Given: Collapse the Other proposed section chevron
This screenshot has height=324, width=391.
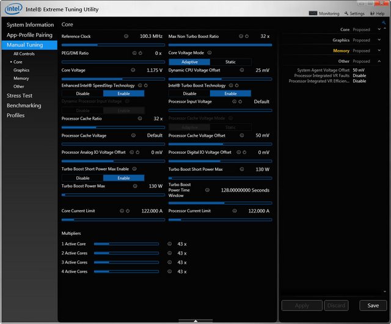Looking at the screenshot, I should 379,61.
